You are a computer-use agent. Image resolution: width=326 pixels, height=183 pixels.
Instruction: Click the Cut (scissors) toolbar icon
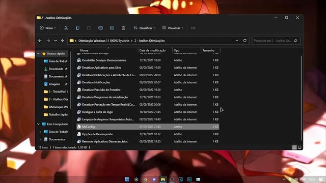(x=66, y=28)
